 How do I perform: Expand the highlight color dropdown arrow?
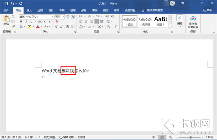click(33, 27)
